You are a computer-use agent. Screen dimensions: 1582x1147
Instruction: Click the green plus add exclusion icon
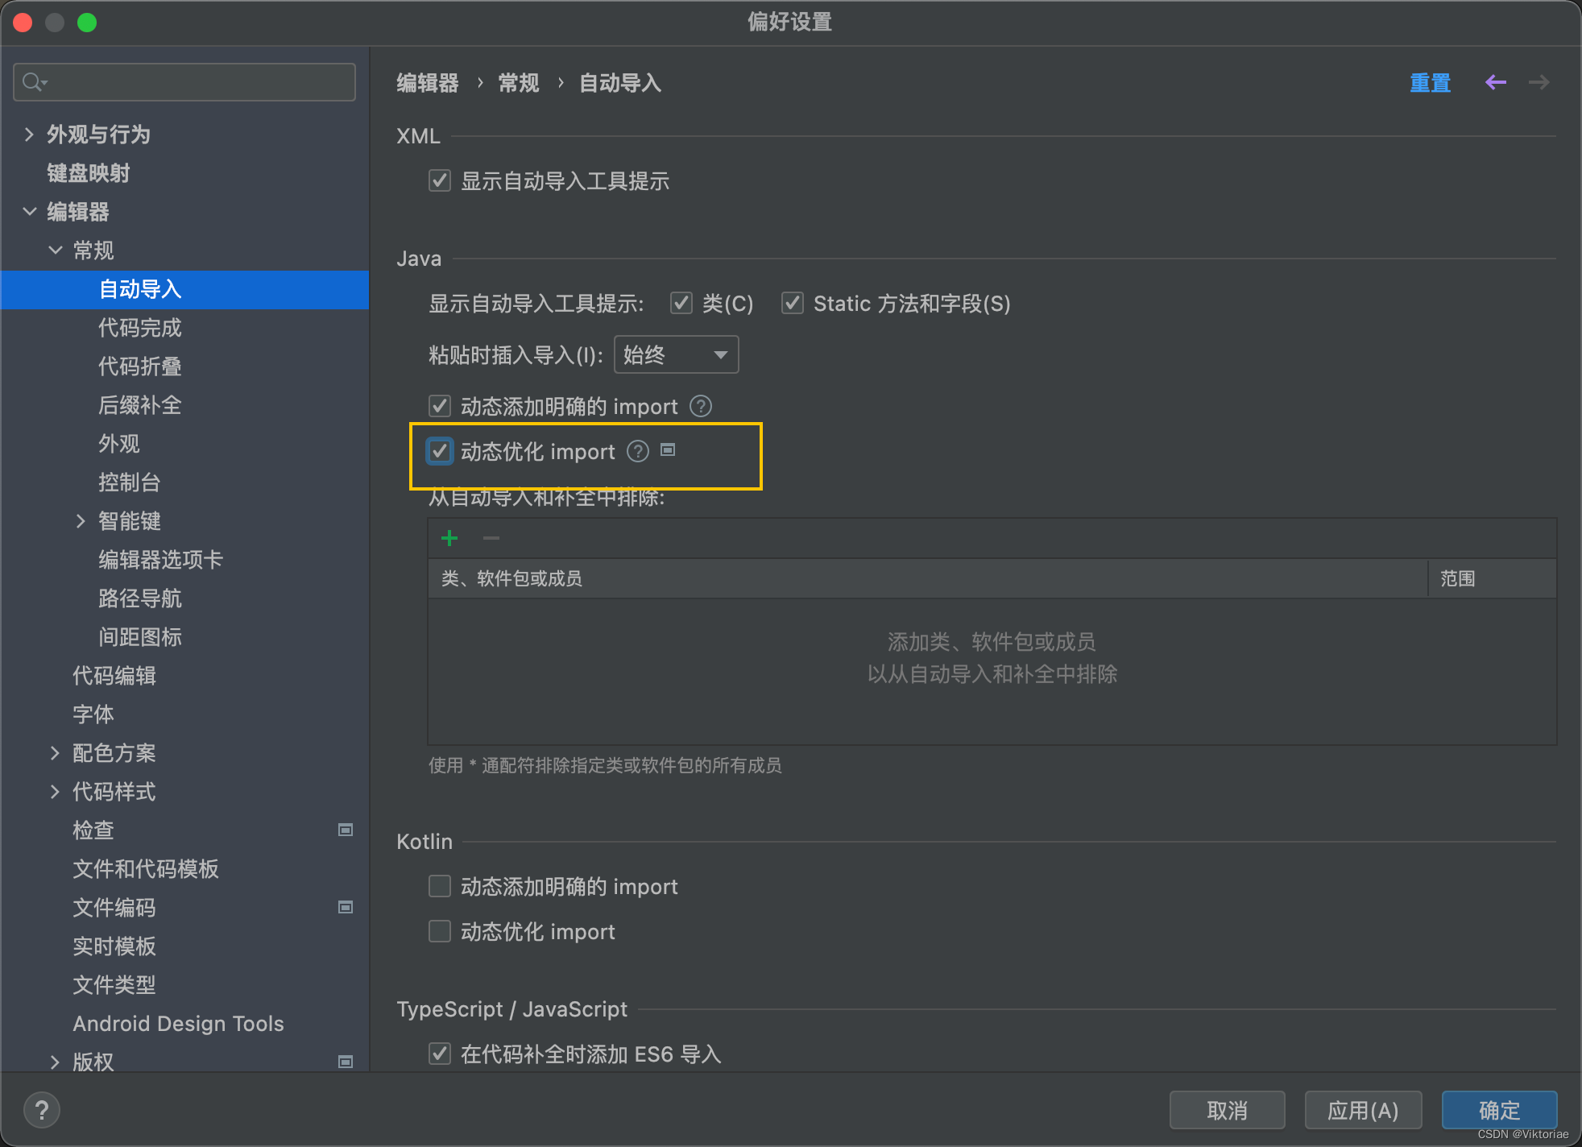coord(449,537)
